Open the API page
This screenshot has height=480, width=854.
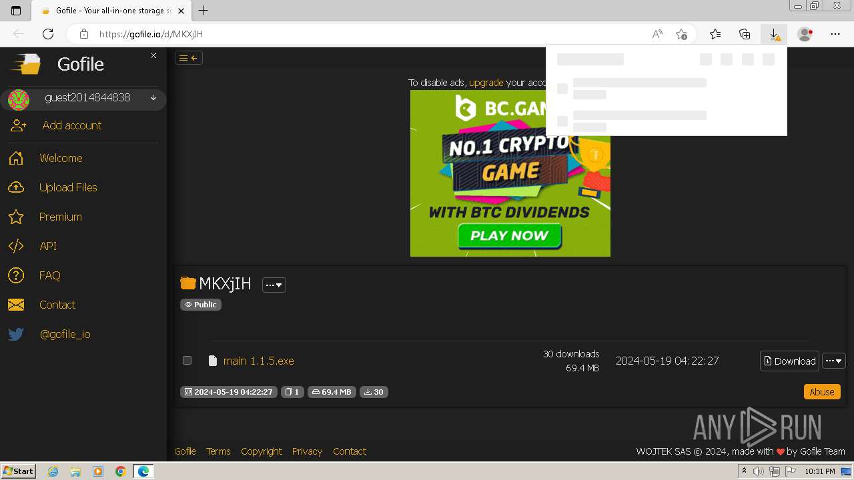[x=48, y=246]
